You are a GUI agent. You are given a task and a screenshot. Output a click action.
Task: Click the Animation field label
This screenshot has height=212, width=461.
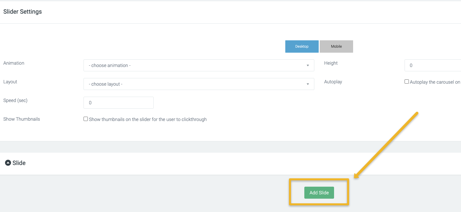(x=14, y=63)
